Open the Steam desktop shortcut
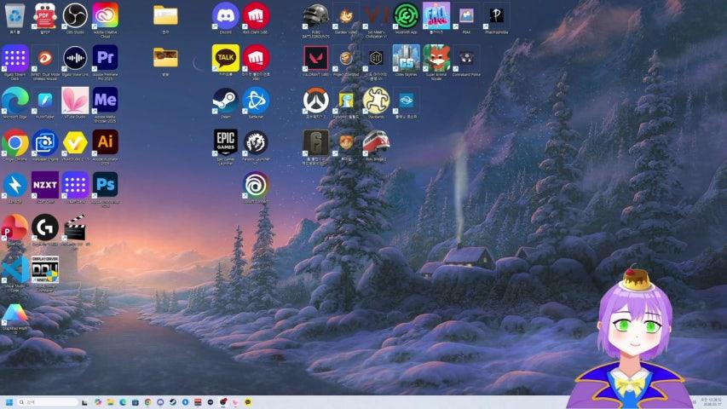 click(225, 101)
